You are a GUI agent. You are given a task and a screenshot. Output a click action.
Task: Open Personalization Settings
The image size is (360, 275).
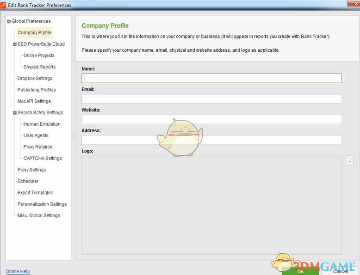42,204
